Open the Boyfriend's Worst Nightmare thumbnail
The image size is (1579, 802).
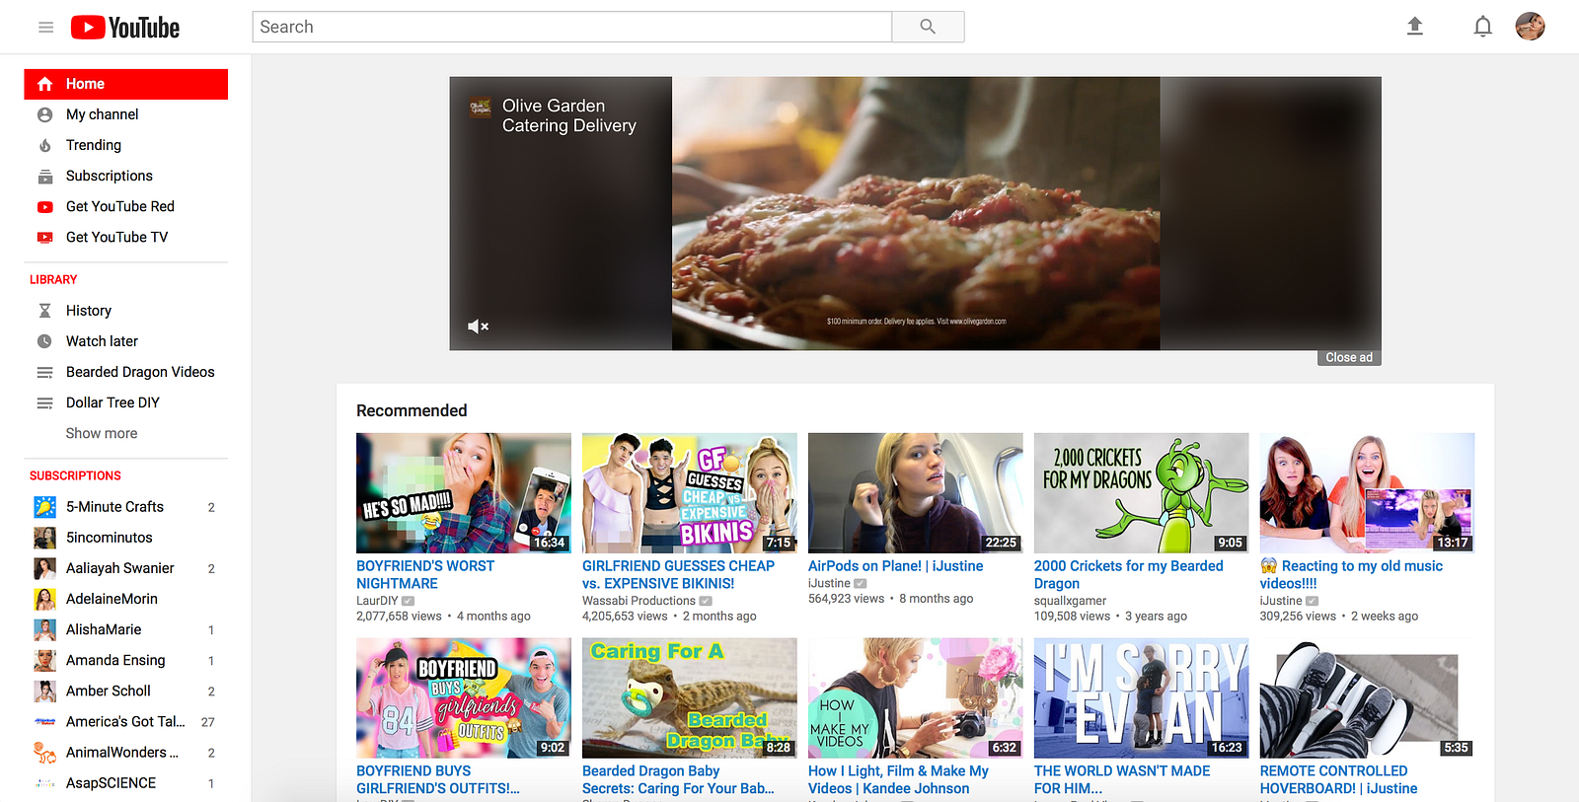(464, 493)
